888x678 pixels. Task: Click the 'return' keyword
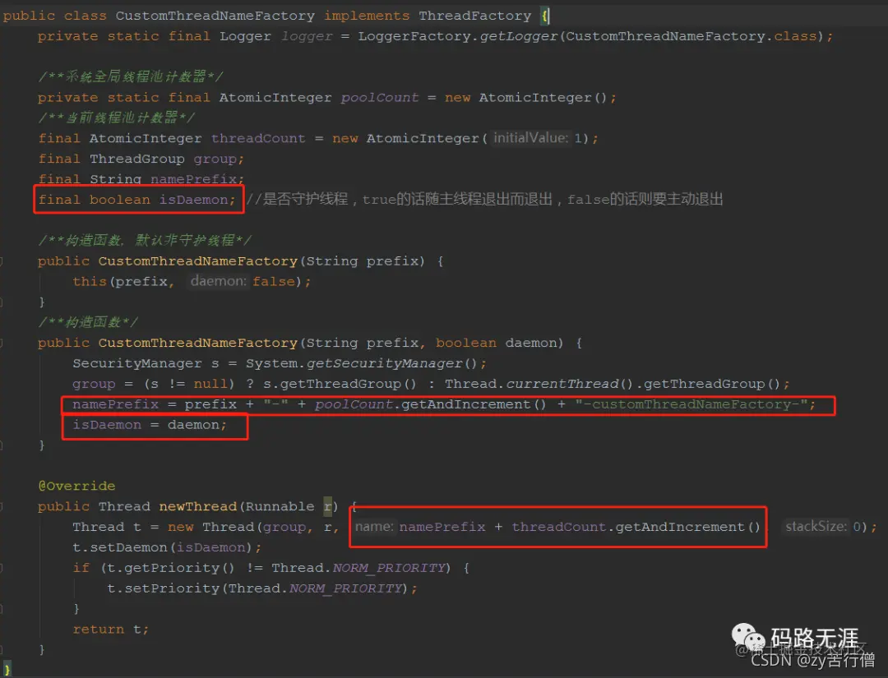pyautogui.click(x=98, y=630)
